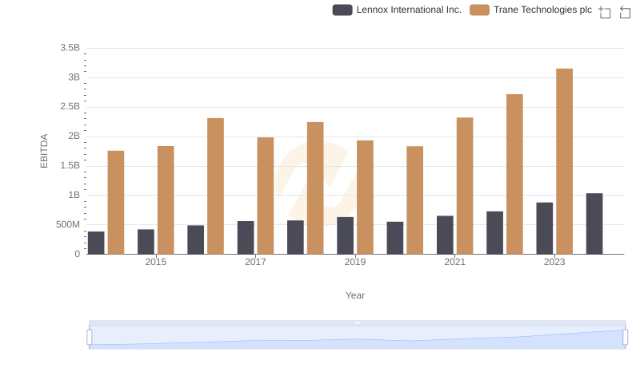Select the Trane 2019 bar
The height and width of the screenshot is (368, 640).
365,197
